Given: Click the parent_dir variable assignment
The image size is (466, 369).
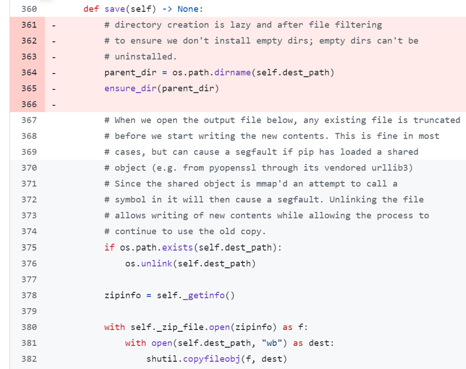Looking at the screenshot, I should click(130, 73).
